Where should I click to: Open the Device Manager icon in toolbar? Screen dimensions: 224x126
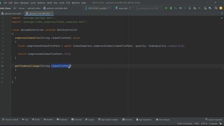point(205,8)
